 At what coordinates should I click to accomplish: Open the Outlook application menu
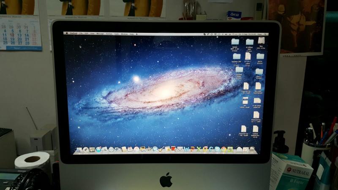coord(74,34)
